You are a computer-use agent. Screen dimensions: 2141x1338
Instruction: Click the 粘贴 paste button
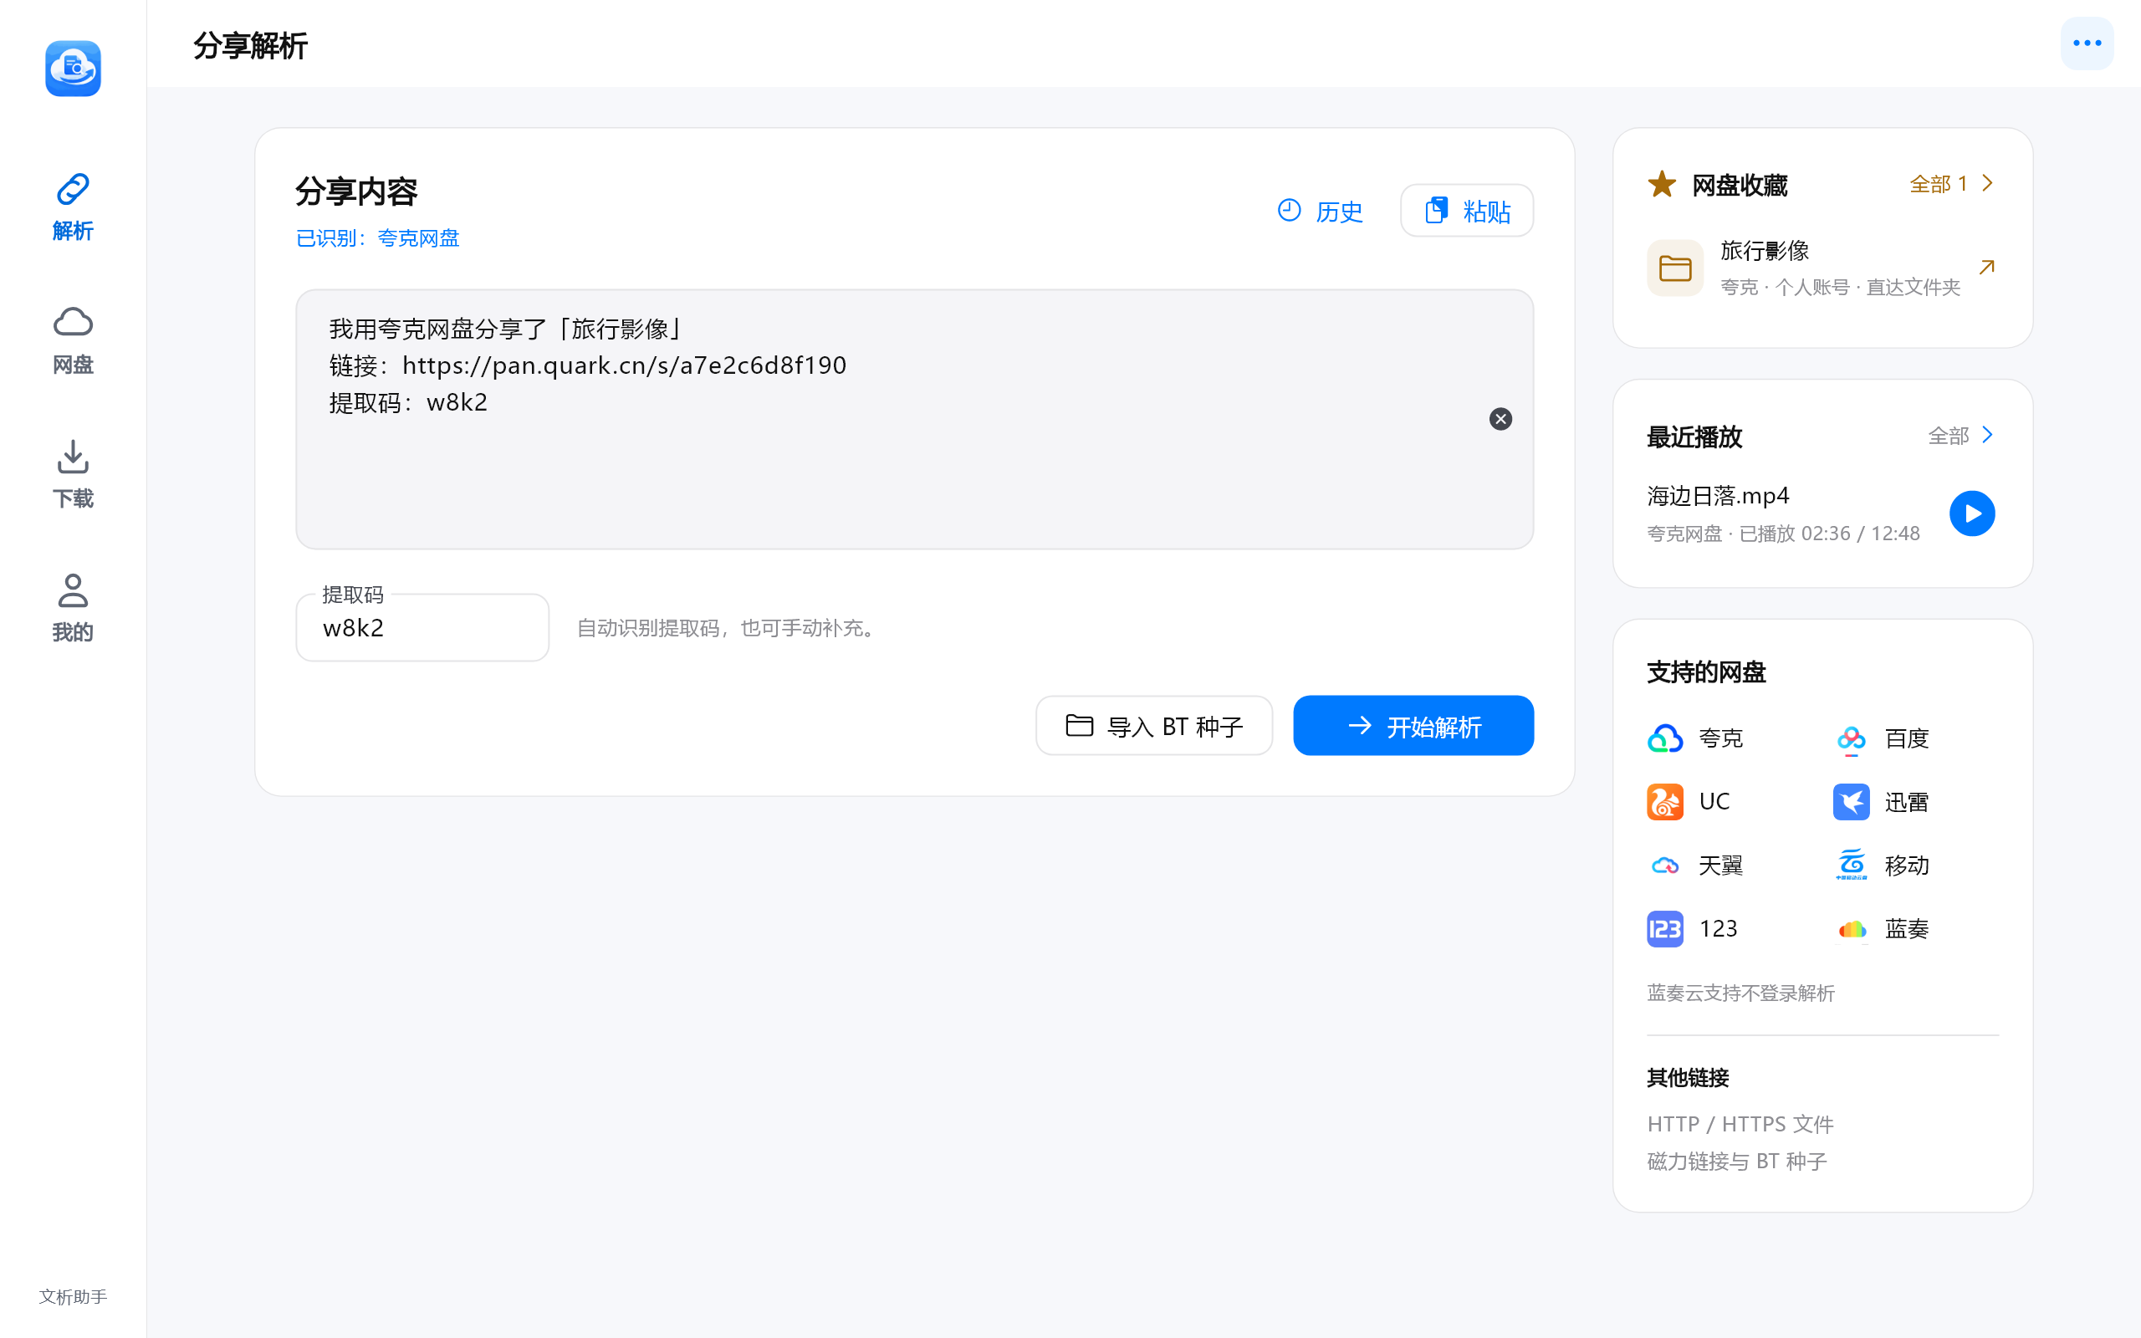coord(1466,211)
